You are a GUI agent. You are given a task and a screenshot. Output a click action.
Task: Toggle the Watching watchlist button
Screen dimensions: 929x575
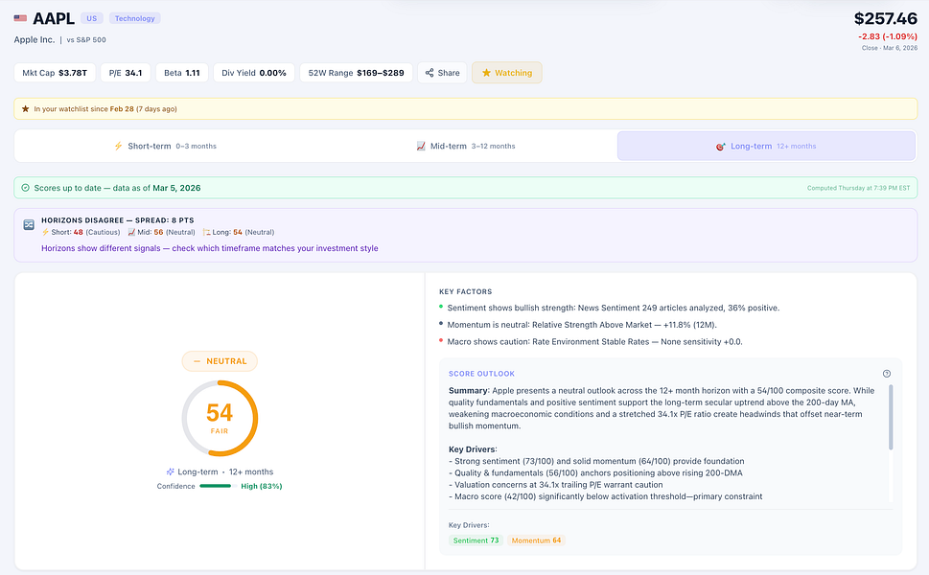pos(506,73)
